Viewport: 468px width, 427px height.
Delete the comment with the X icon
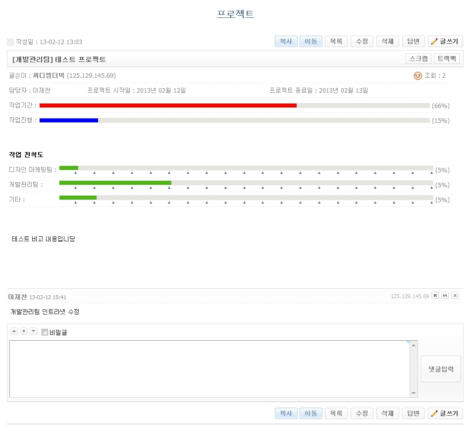coord(455,296)
